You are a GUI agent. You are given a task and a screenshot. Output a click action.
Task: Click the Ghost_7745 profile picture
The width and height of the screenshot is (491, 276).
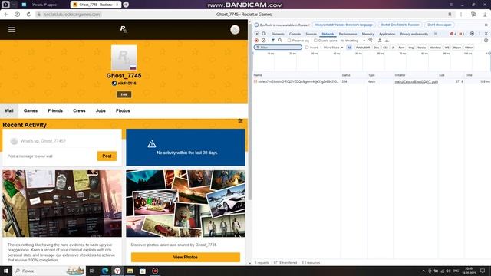(x=124, y=58)
